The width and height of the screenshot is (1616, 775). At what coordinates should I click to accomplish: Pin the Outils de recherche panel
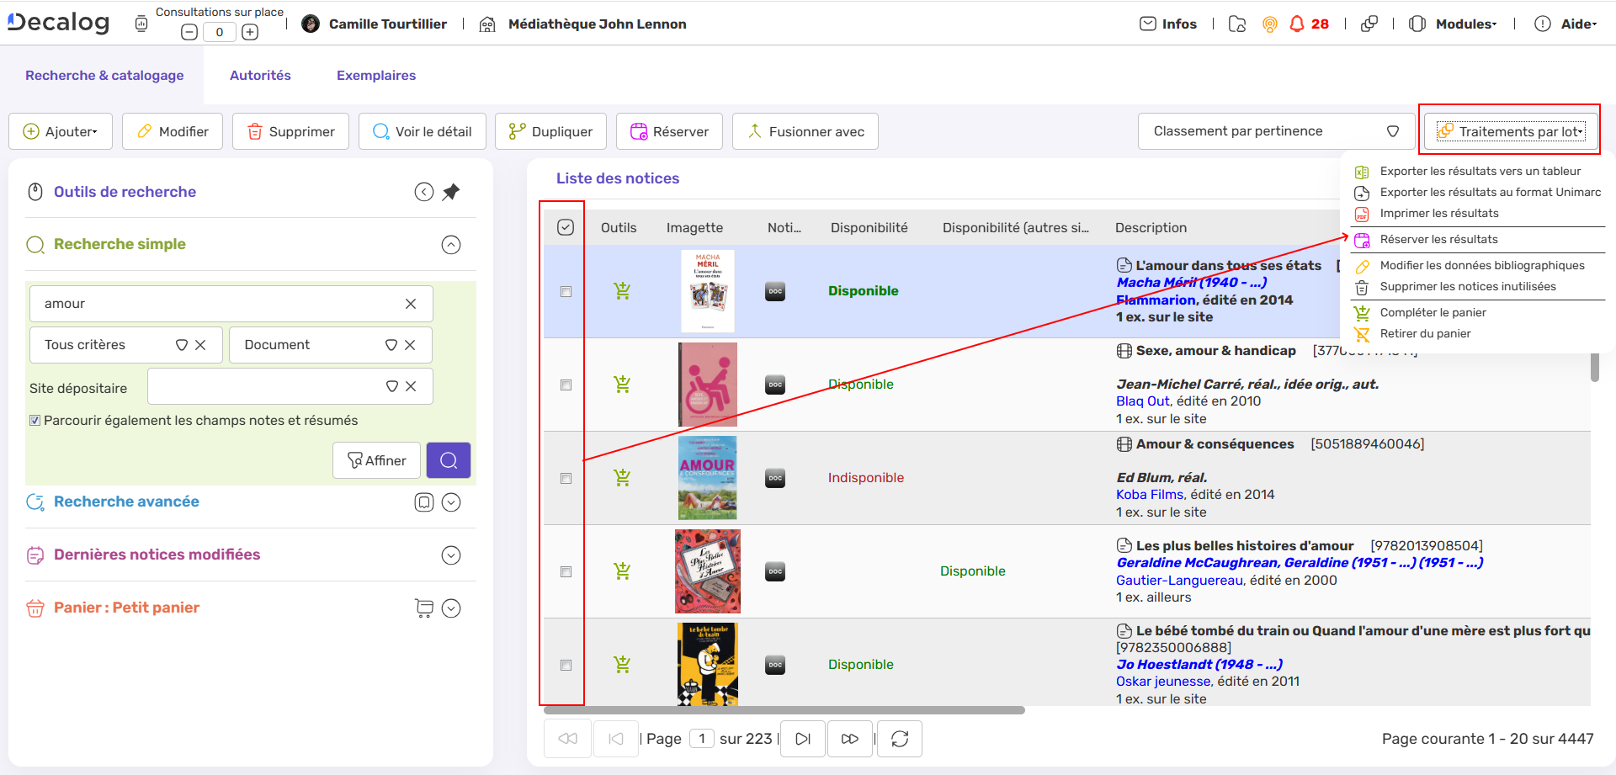click(451, 192)
